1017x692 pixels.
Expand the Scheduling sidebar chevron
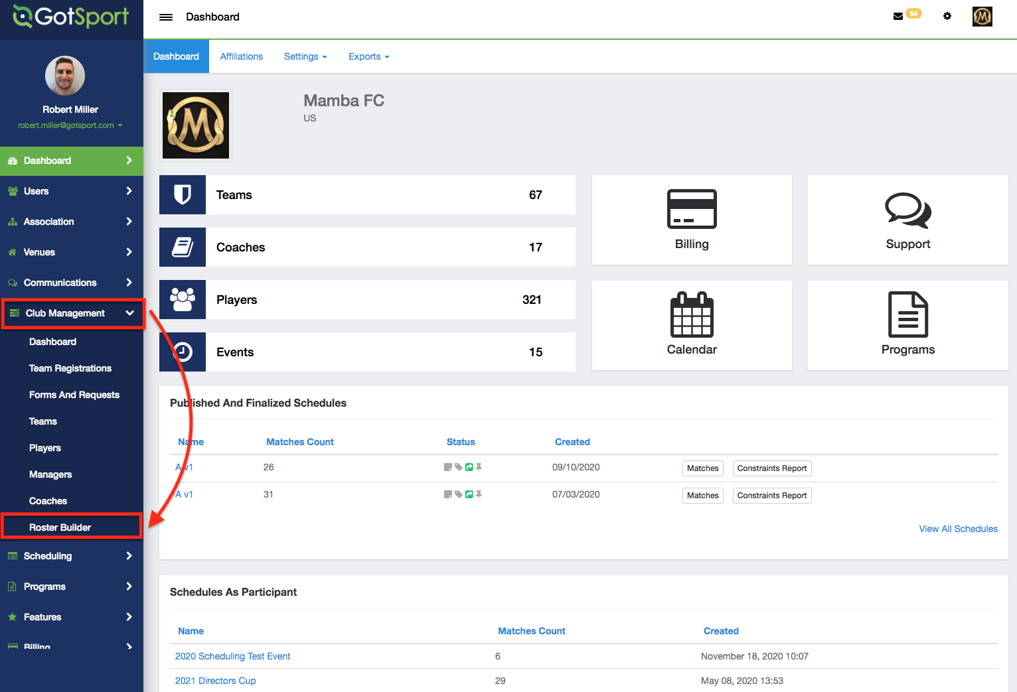[x=129, y=556]
